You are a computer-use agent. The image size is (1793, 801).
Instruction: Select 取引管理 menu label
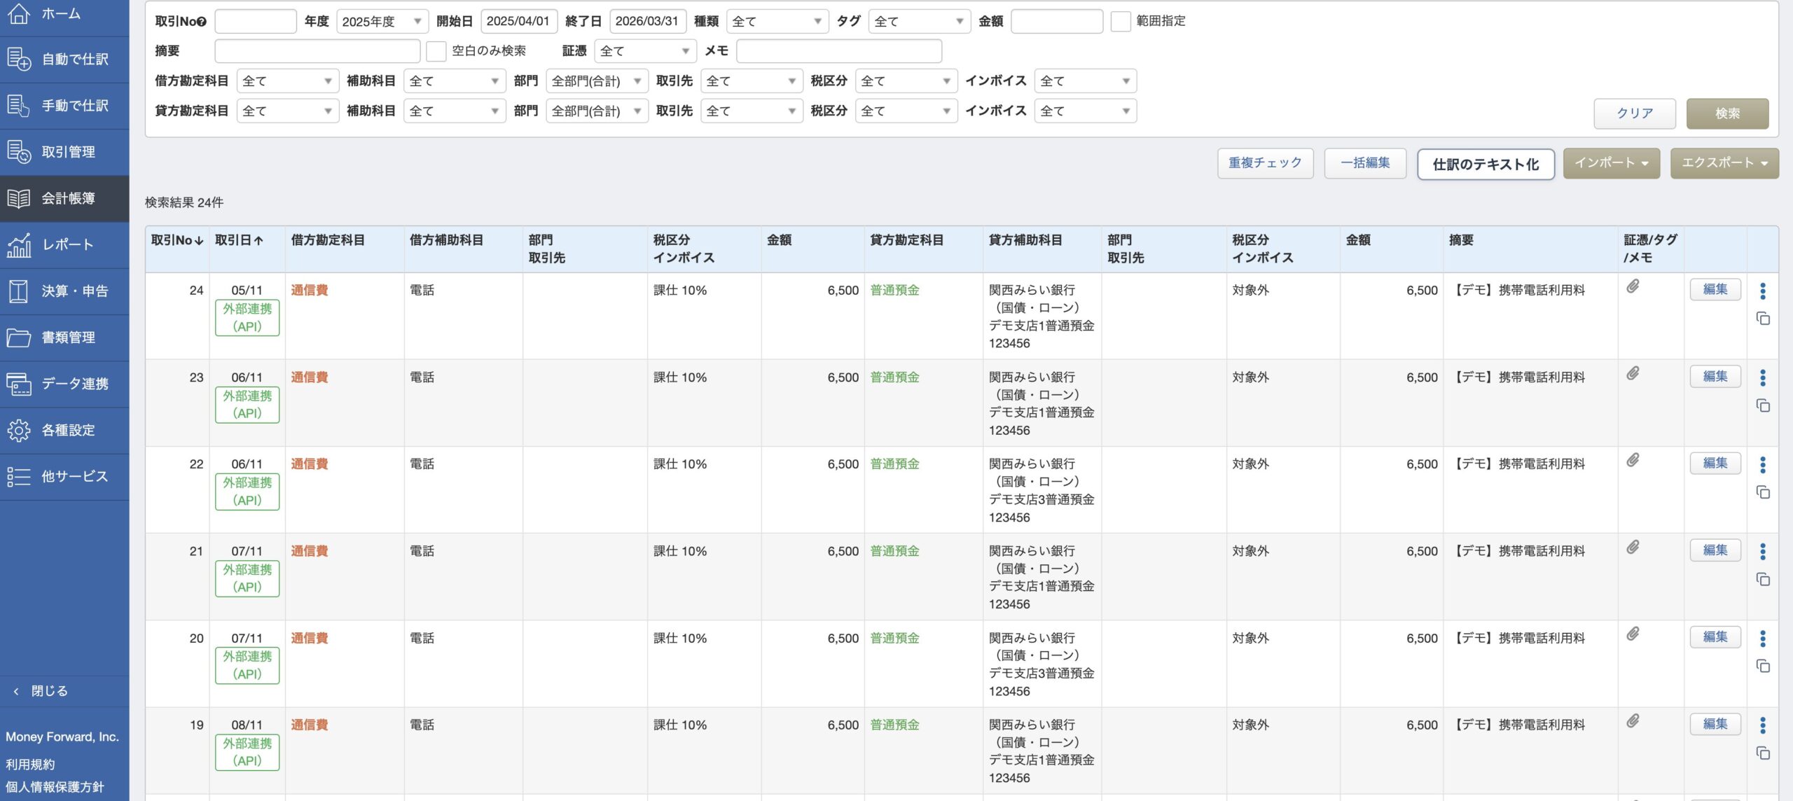pos(69,152)
